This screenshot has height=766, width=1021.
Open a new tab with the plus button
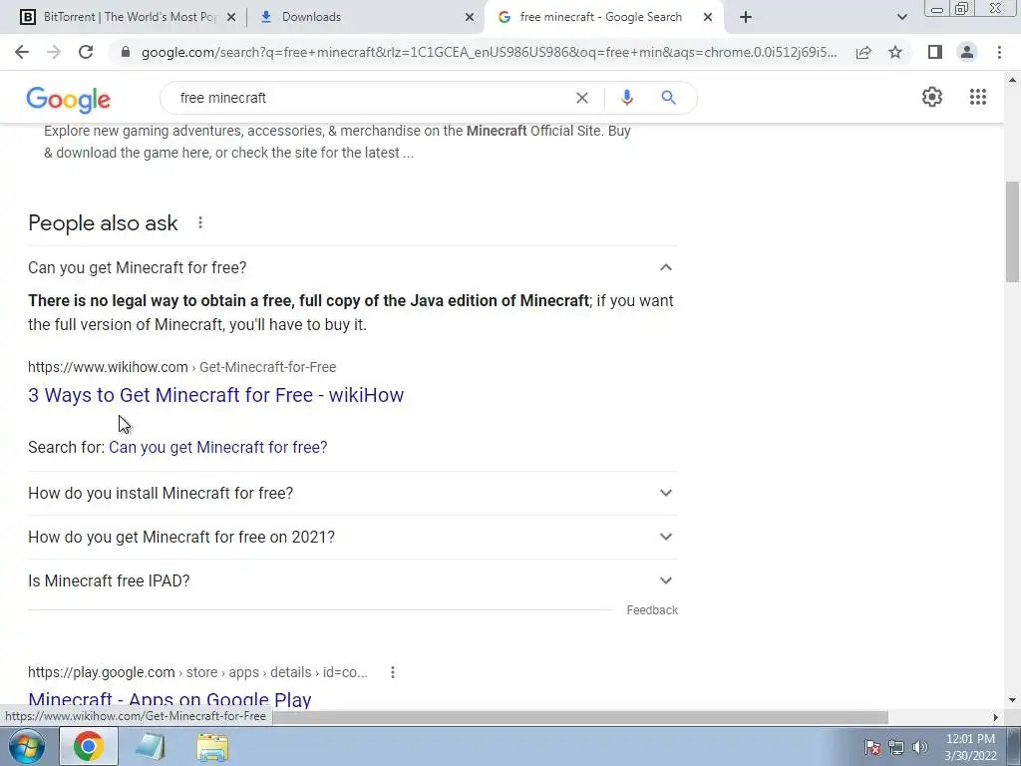746,17
